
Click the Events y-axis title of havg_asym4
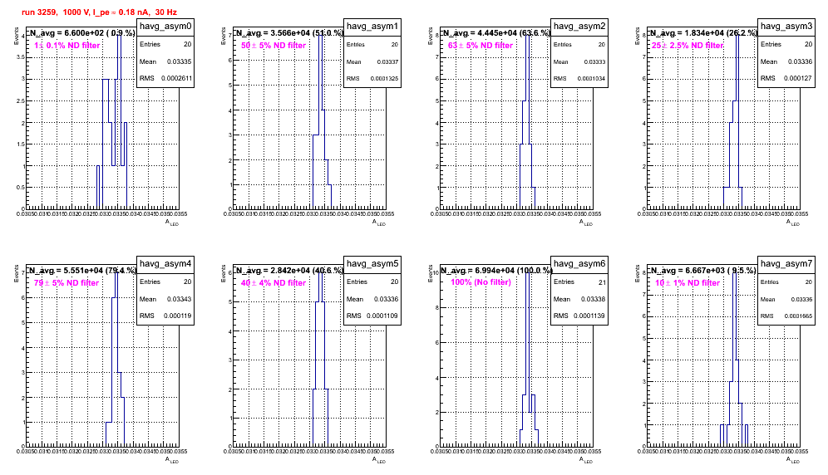(17, 273)
